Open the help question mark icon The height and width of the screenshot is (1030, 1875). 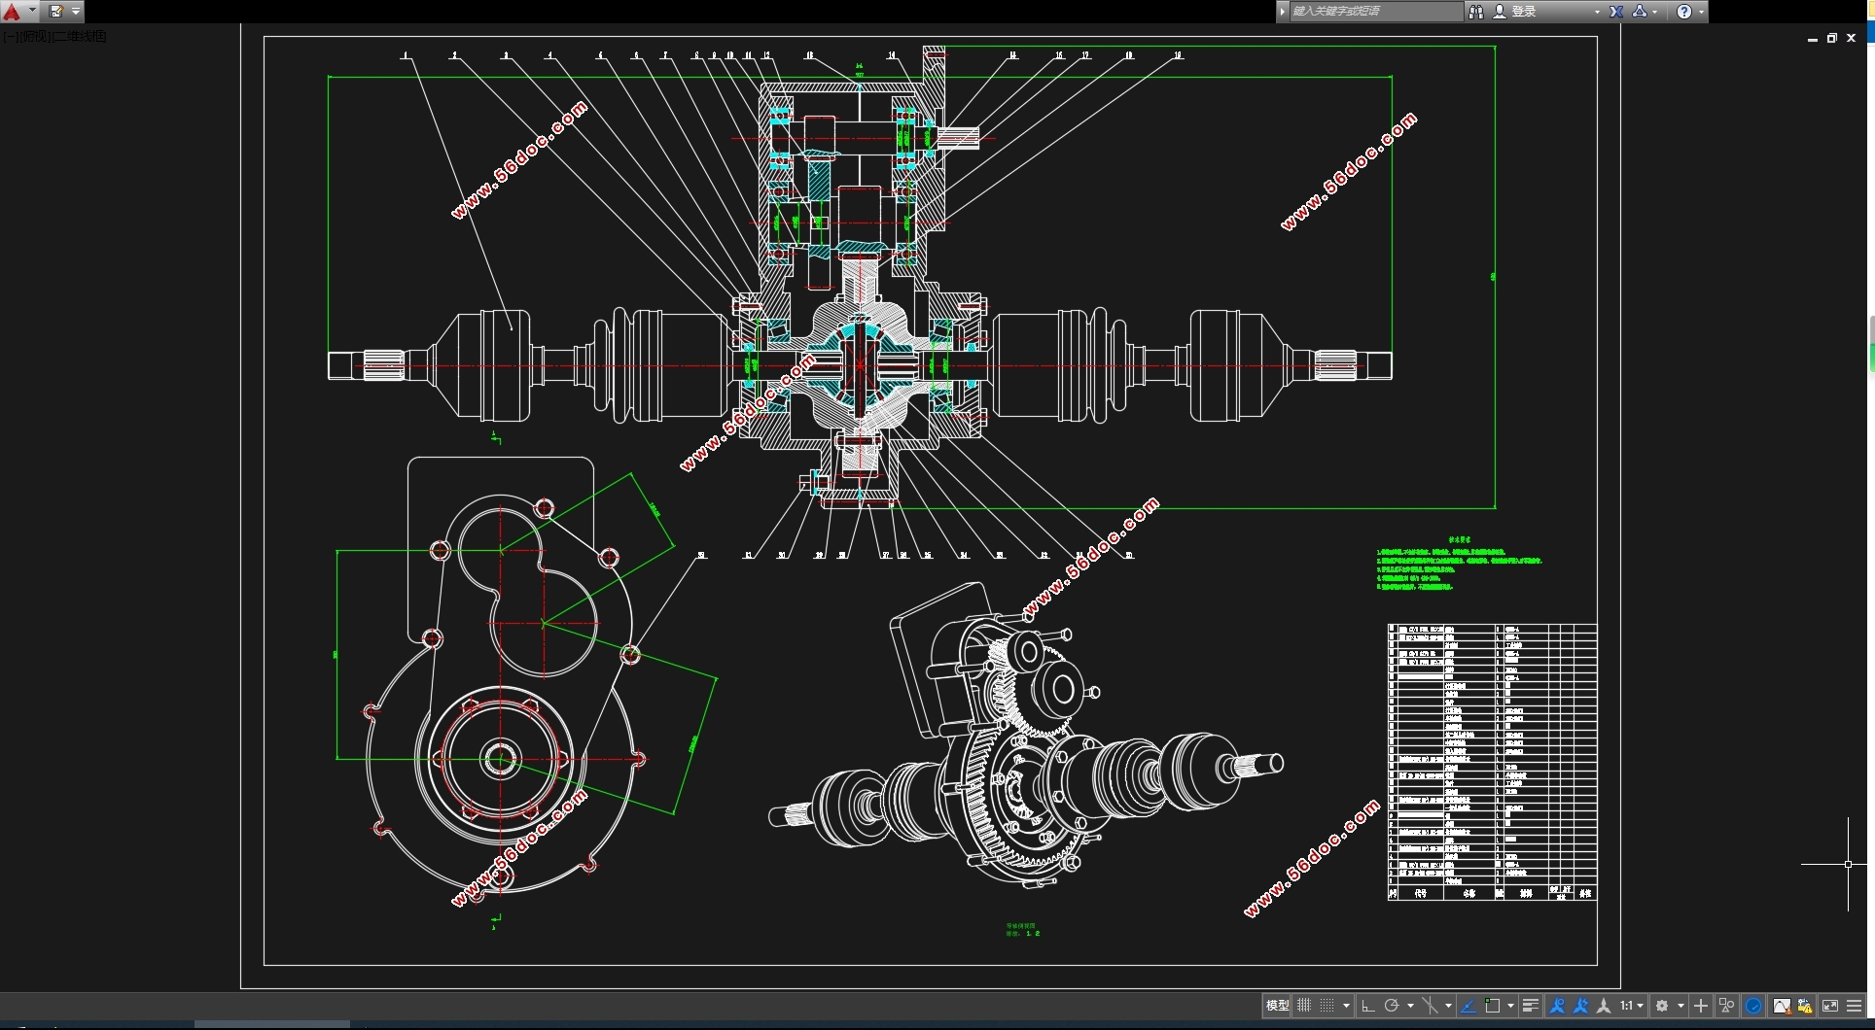tap(1684, 12)
